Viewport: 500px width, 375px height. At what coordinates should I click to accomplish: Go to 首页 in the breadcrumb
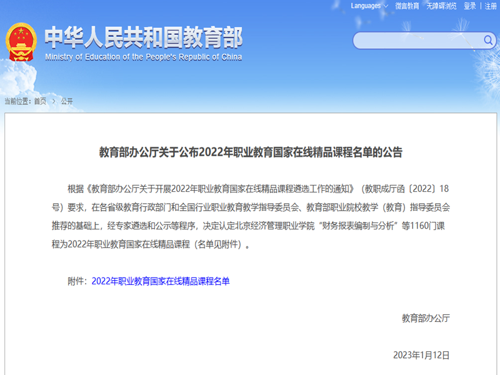click(x=40, y=101)
